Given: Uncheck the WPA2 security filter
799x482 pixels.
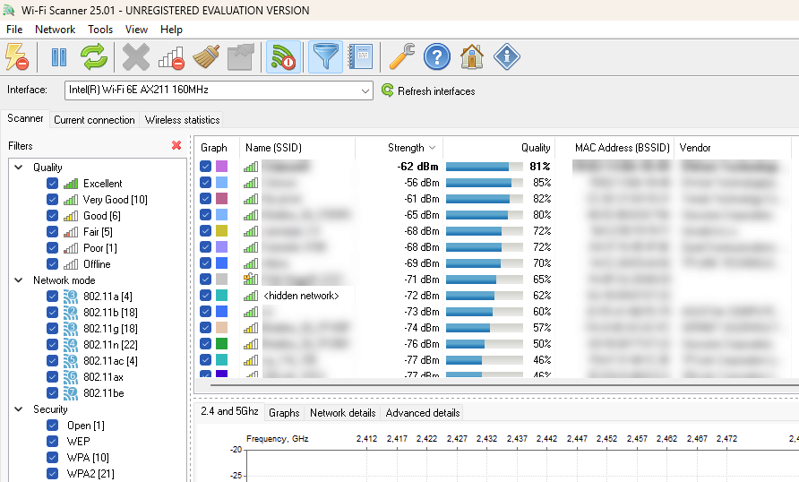Looking at the screenshot, I should pos(52,474).
